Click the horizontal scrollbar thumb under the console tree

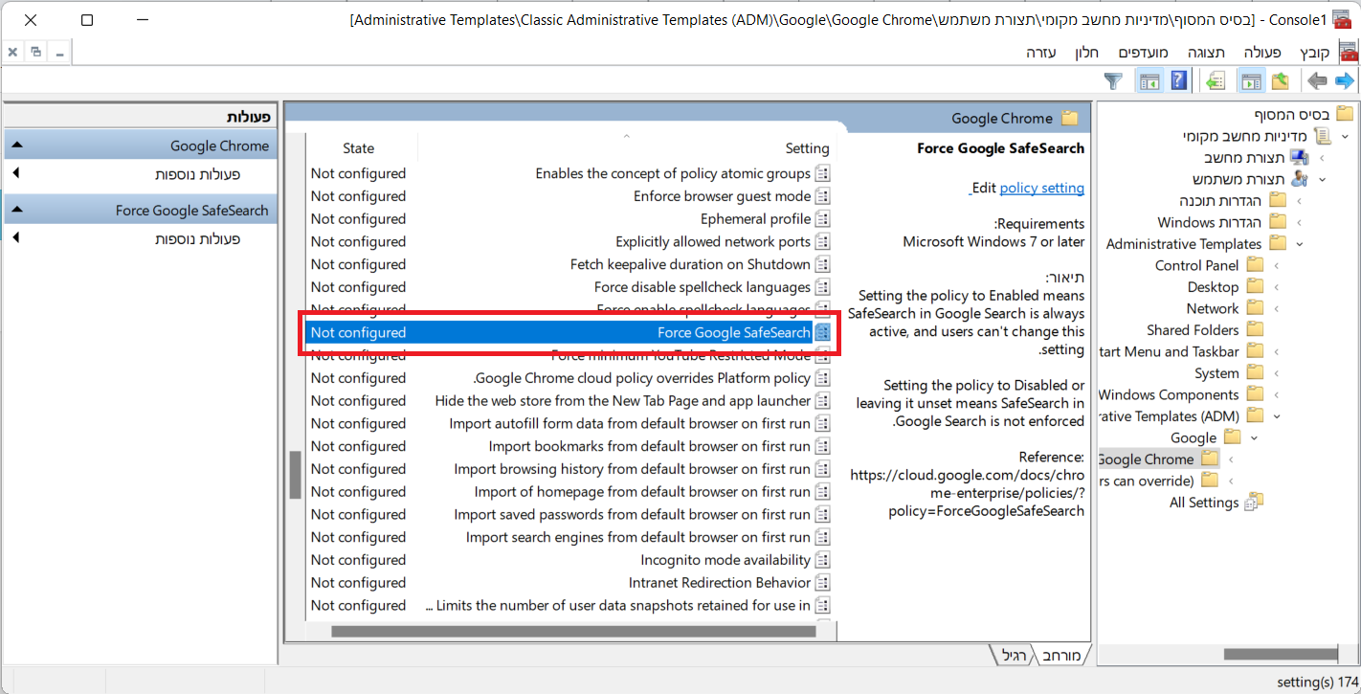pos(1280,656)
